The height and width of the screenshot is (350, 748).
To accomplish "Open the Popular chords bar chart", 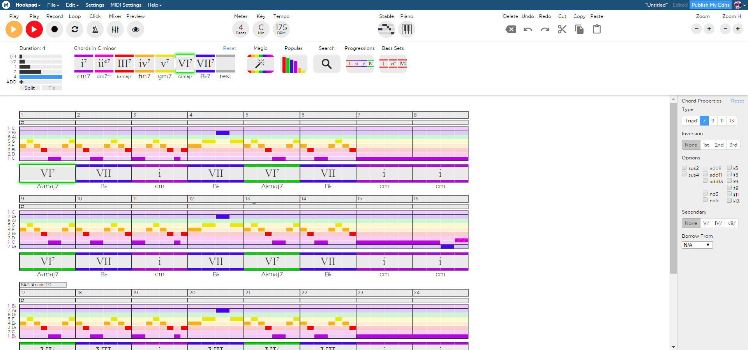I will [293, 64].
